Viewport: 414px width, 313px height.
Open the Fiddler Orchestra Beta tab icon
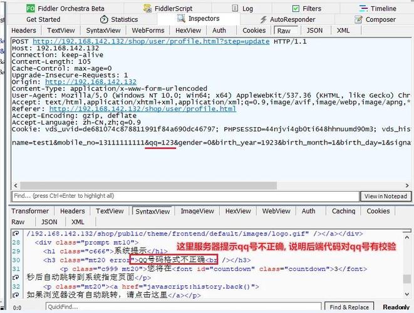coord(31,8)
